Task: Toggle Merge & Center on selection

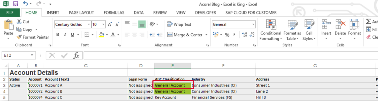Action: [x=185, y=35]
